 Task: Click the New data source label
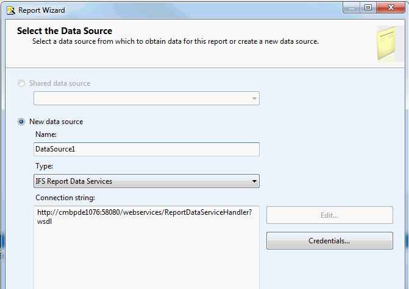[56, 122]
